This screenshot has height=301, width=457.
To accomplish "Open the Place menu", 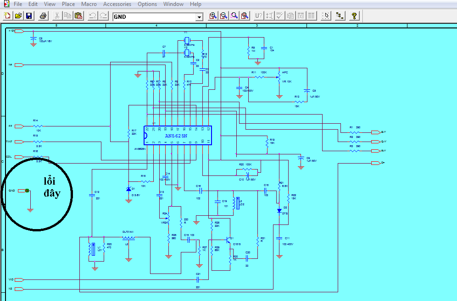I will pos(68,4).
